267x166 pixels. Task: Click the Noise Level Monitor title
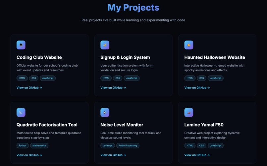[x=122, y=125]
